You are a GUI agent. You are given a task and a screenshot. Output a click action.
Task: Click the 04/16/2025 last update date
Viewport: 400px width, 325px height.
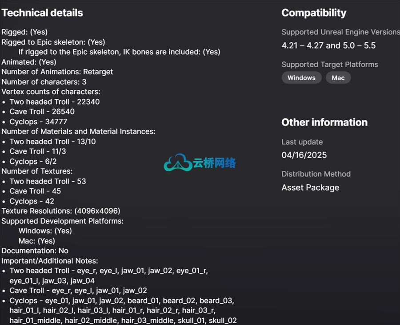tap(304, 155)
